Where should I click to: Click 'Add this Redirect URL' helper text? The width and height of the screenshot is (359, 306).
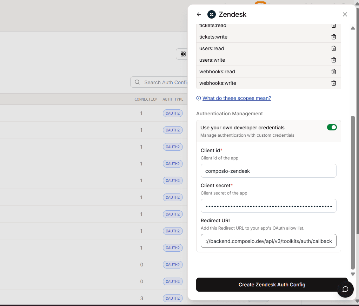[253, 228]
